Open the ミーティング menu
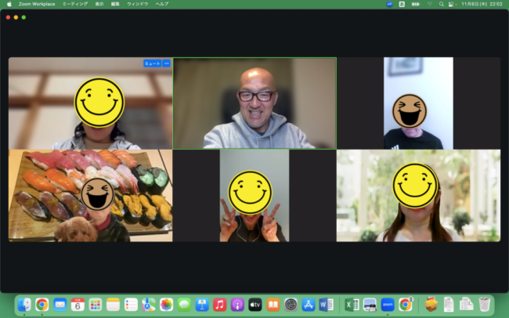 coord(75,4)
